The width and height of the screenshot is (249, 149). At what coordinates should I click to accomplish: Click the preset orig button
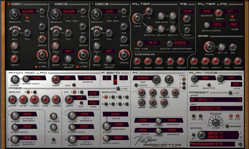tap(200, 116)
